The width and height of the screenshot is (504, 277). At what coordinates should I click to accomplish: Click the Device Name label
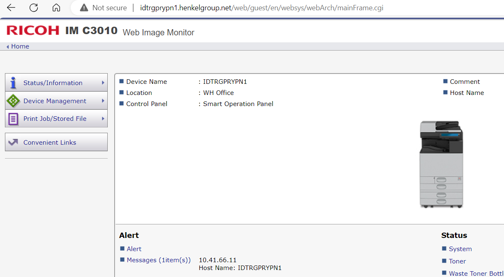click(x=146, y=82)
